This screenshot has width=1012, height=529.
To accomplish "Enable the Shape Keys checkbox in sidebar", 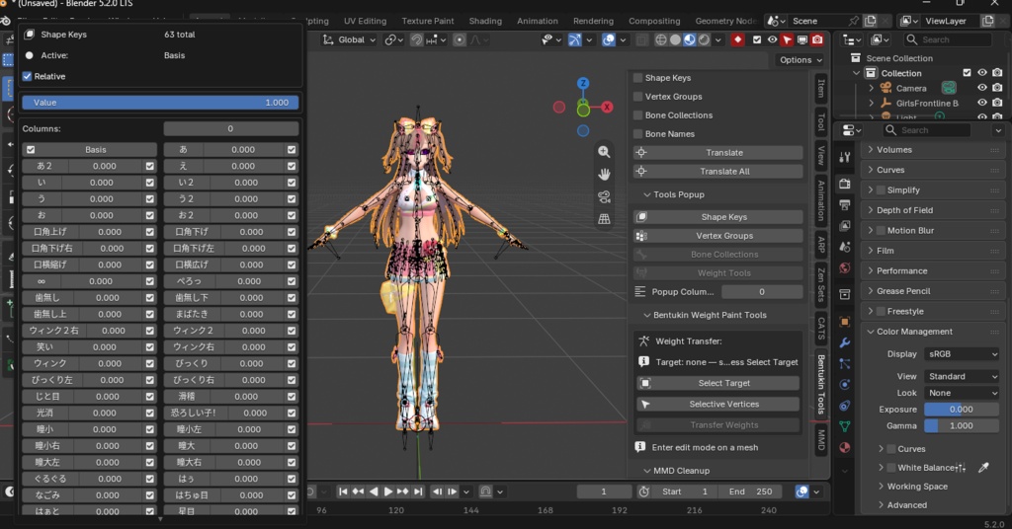I will (637, 78).
